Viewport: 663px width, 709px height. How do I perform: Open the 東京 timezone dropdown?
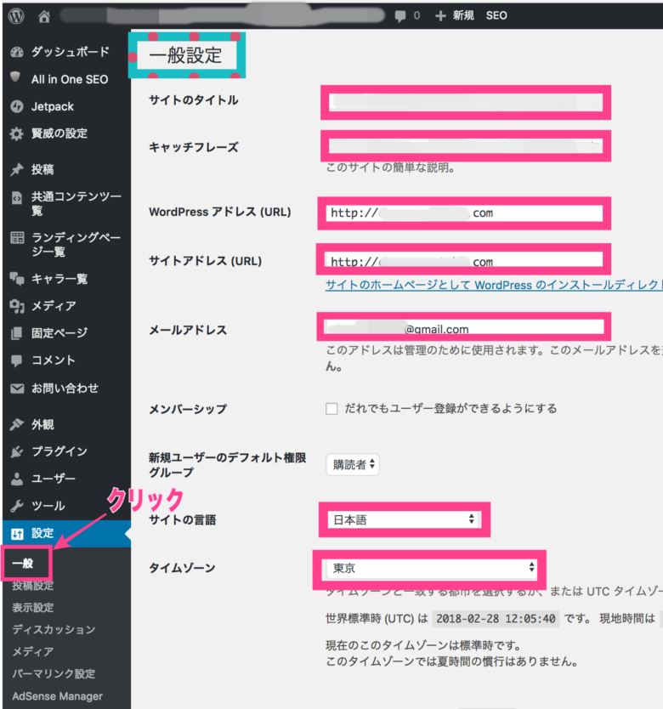tap(431, 568)
